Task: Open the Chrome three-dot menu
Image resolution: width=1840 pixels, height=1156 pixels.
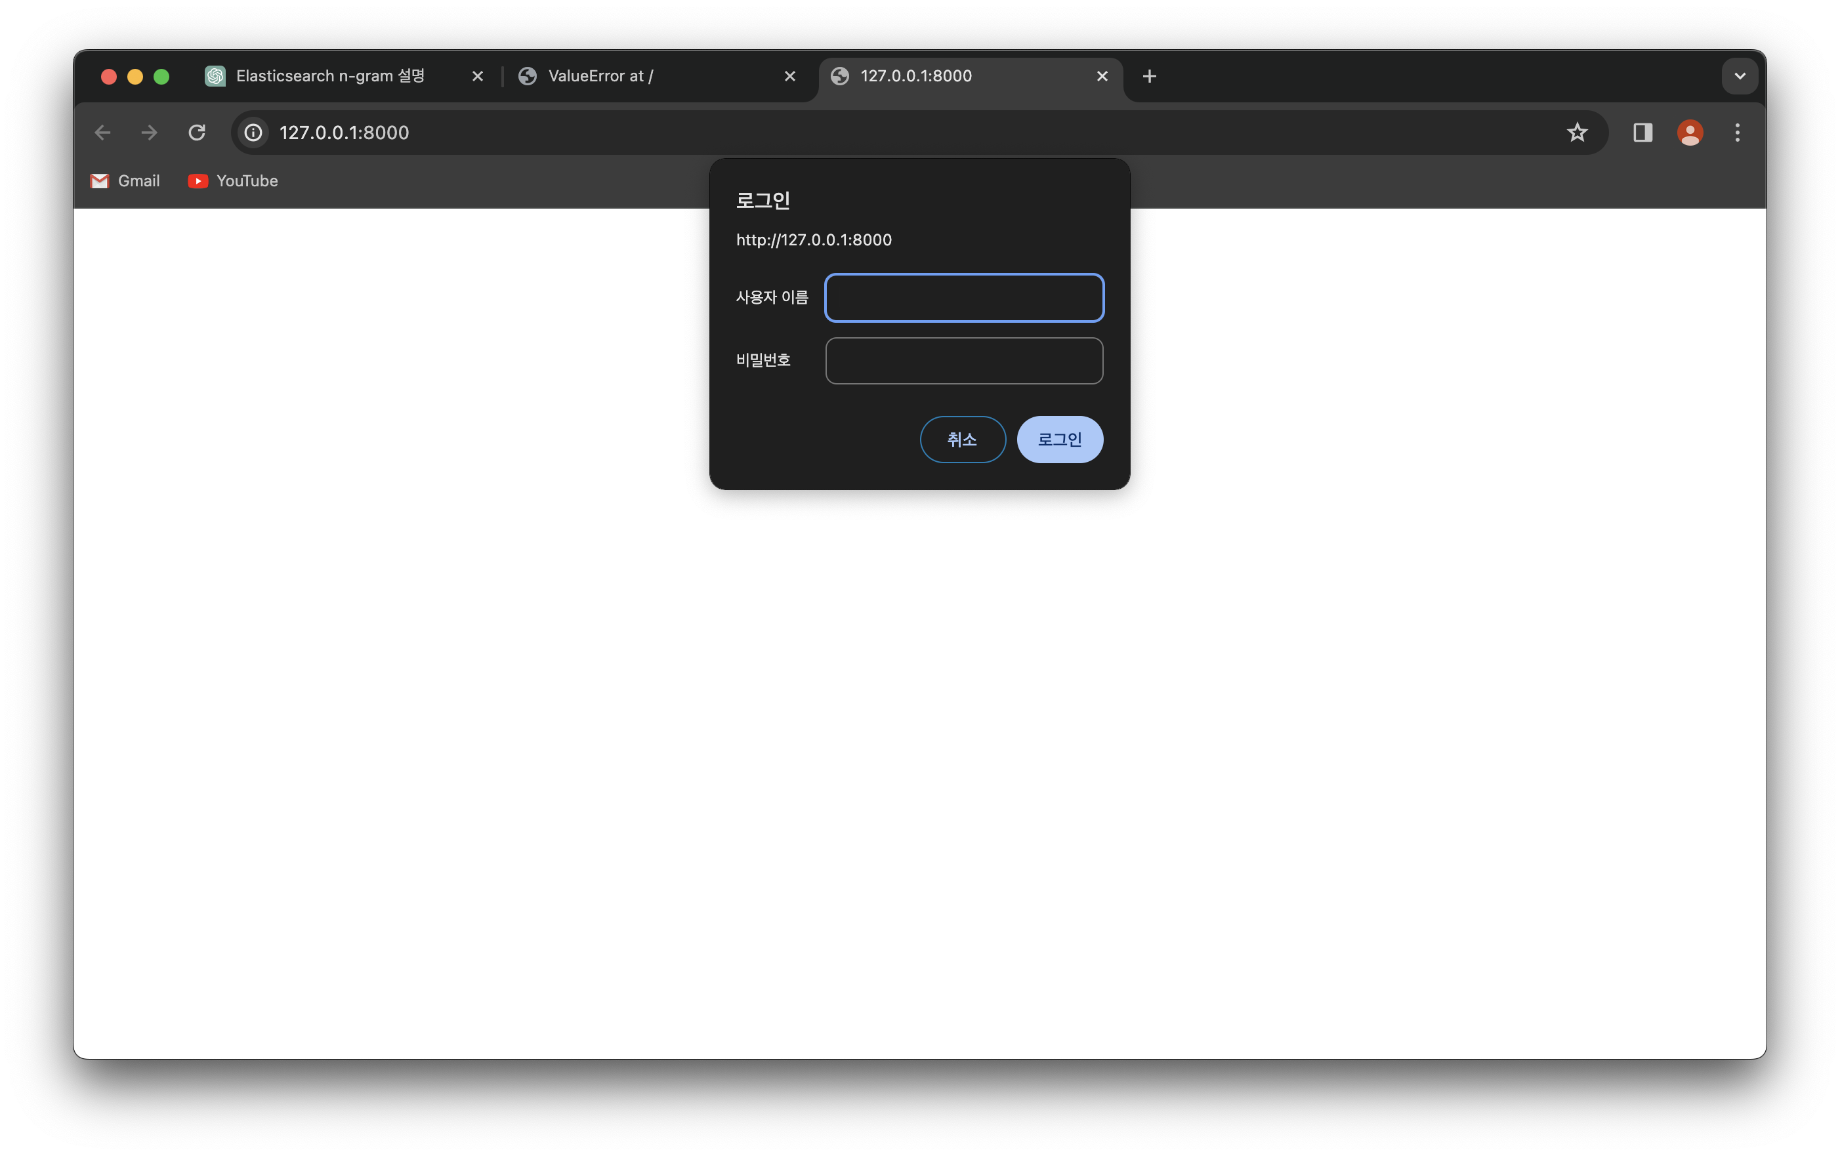Action: point(1738,133)
